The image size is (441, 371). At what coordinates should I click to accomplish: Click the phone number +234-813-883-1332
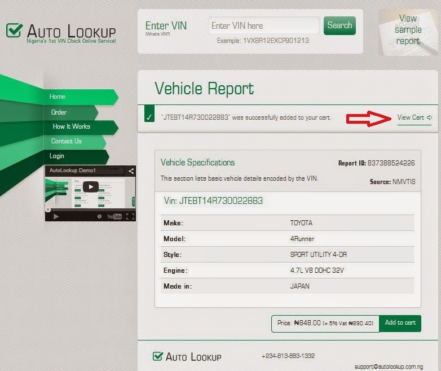point(288,356)
